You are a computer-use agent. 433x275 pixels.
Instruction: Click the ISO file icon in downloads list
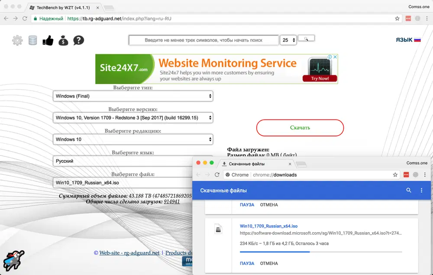218,229
